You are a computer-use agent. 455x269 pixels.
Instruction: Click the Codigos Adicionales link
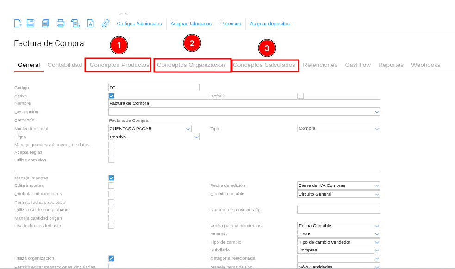139,24
